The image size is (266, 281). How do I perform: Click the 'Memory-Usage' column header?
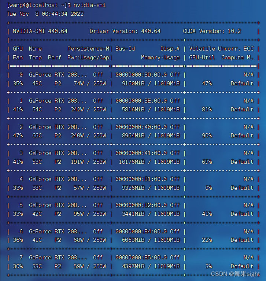pyautogui.click(x=160, y=58)
